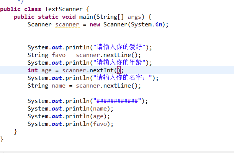
Task: Click the closing brace of the class
Action: (2, 140)
